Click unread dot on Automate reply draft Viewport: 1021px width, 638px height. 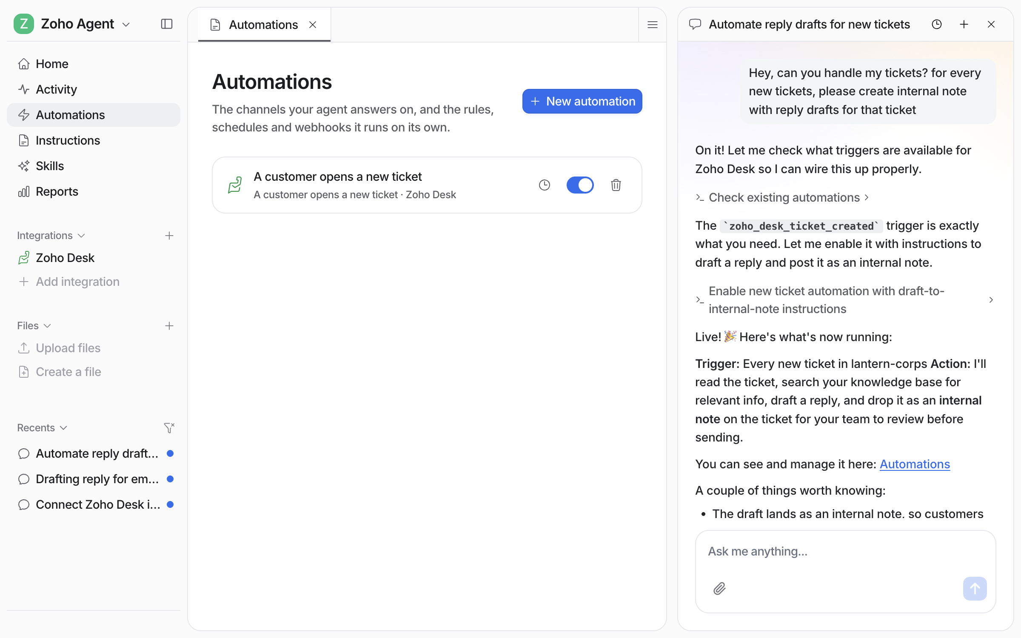170,453
